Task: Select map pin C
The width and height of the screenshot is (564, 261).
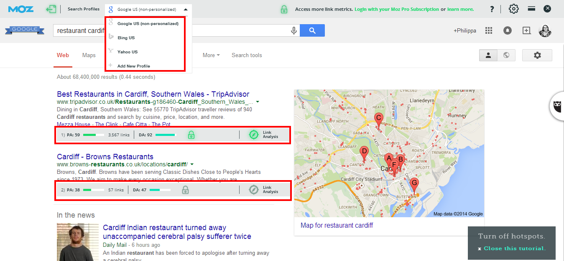Action: point(378,120)
